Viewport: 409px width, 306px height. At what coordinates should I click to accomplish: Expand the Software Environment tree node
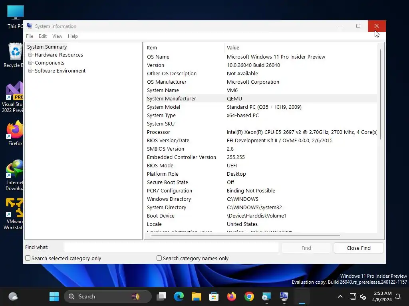(x=30, y=71)
